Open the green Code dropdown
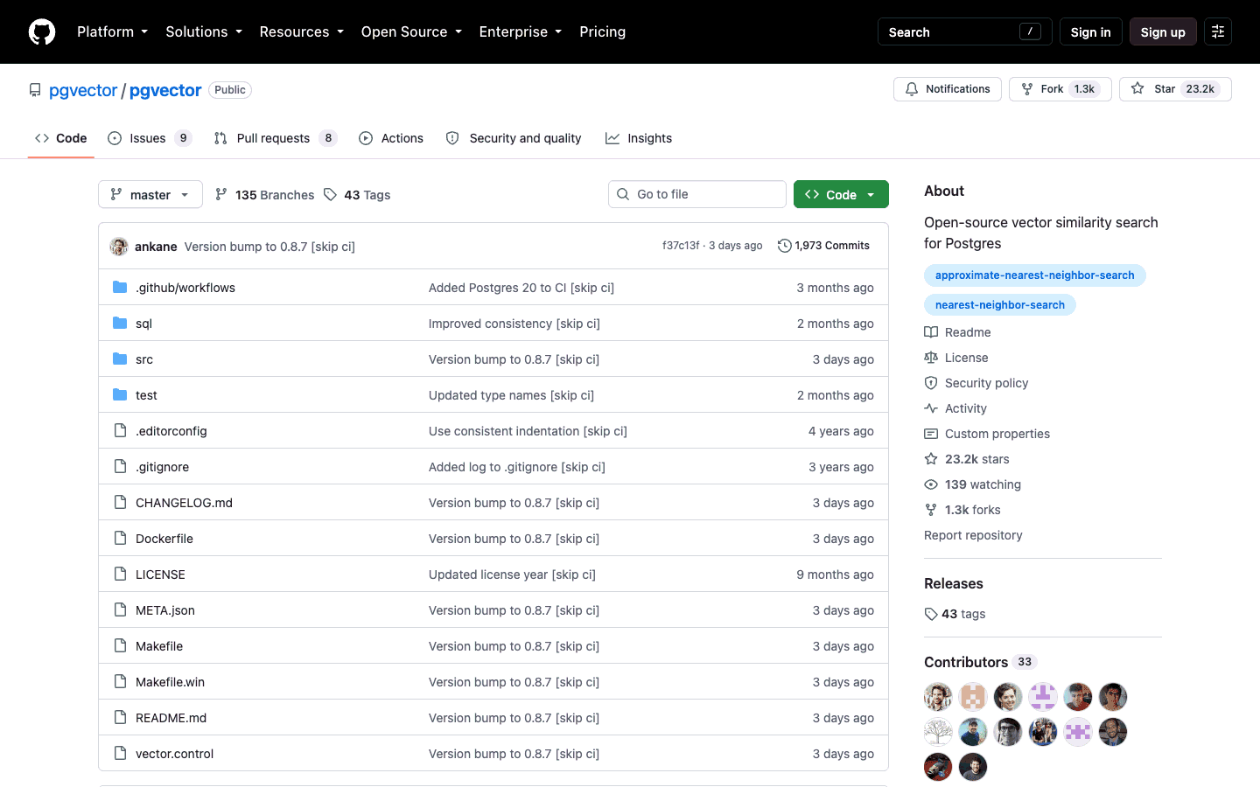This screenshot has width=1260, height=787. (x=841, y=194)
